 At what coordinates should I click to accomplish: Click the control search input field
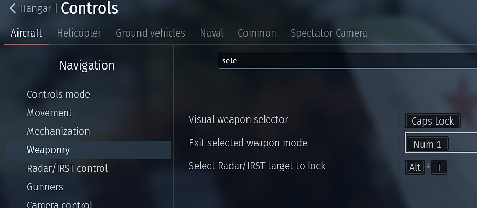tap(347, 61)
